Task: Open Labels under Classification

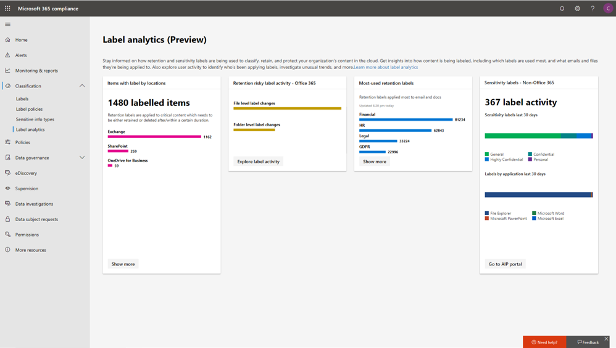Action: (x=22, y=99)
